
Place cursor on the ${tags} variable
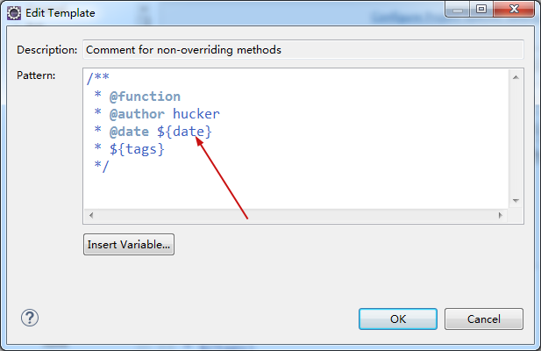pyautogui.click(x=137, y=149)
